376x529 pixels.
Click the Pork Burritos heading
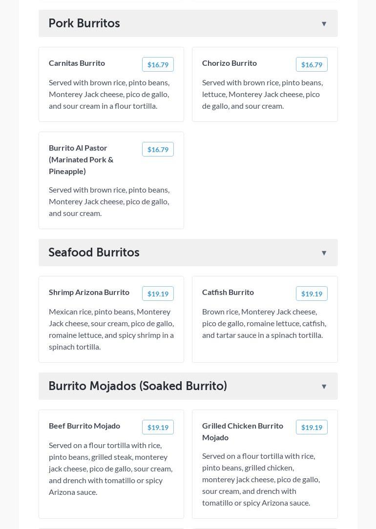[x=84, y=23]
